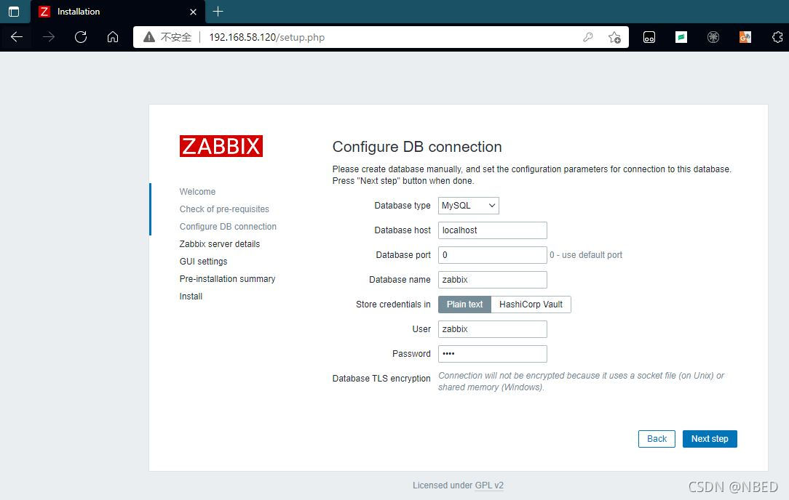Click the orange translate extension icon

[745, 36]
